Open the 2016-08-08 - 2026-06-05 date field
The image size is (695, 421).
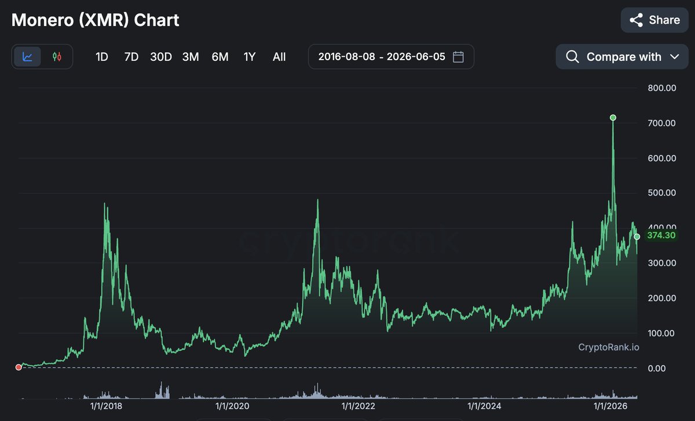(x=391, y=57)
